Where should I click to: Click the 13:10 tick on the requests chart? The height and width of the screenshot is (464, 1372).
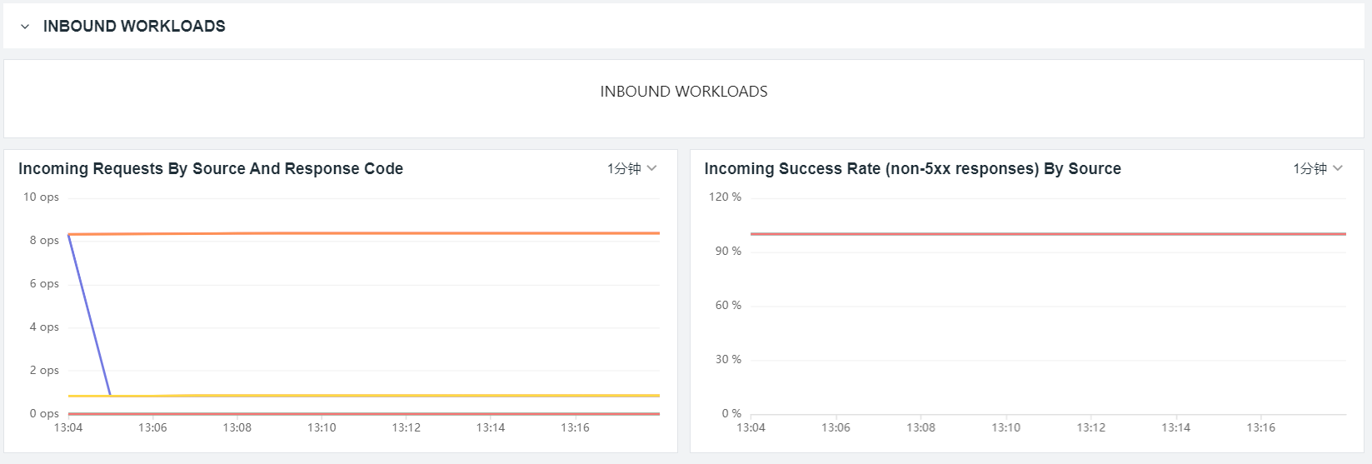(x=322, y=427)
